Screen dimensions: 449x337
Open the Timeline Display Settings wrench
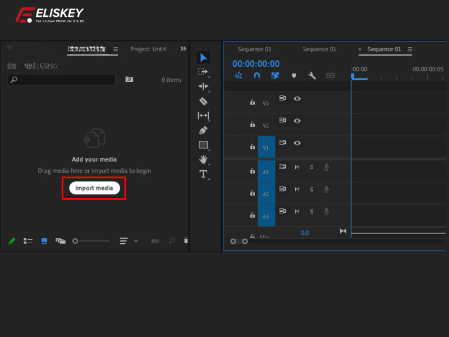(x=311, y=75)
